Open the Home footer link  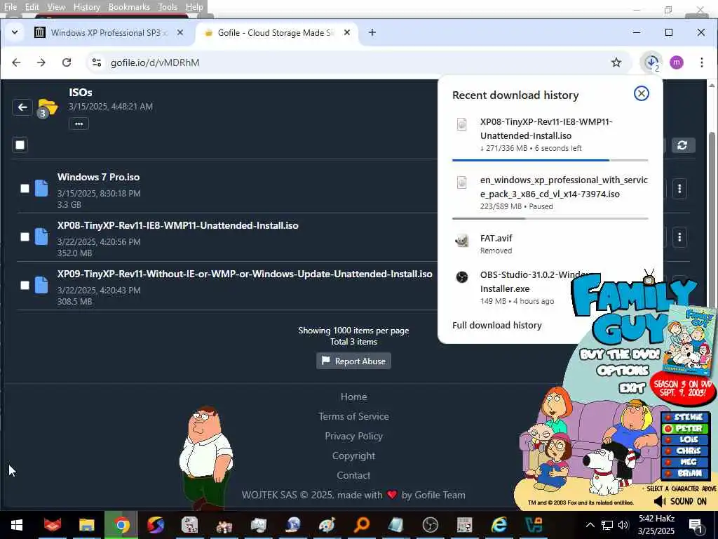(x=353, y=397)
